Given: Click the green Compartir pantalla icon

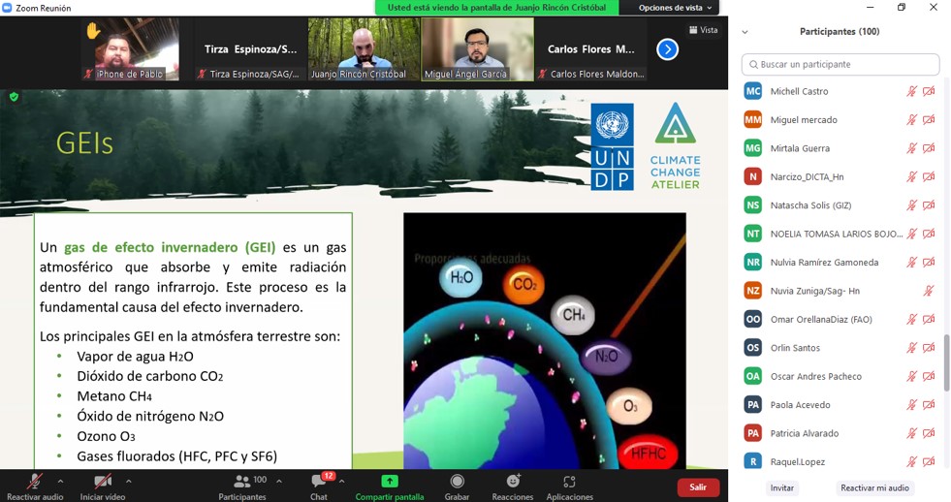Looking at the screenshot, I should click(x=389, y=482).
